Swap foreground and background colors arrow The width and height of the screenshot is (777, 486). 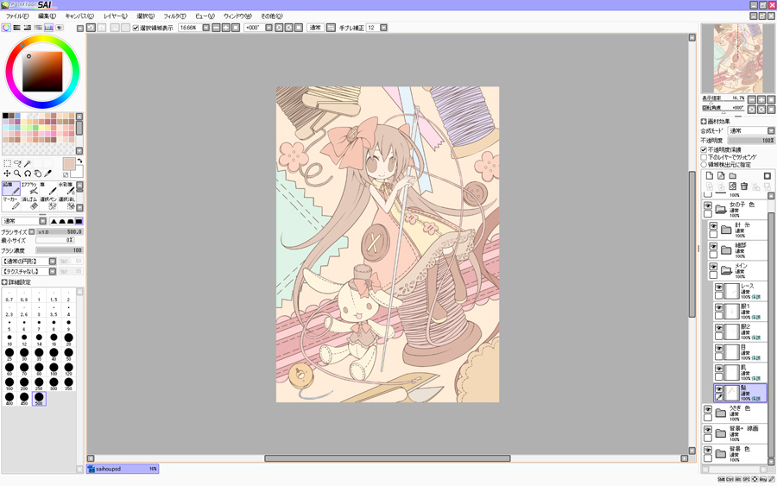pyautogui.click(x=79, y=161)
